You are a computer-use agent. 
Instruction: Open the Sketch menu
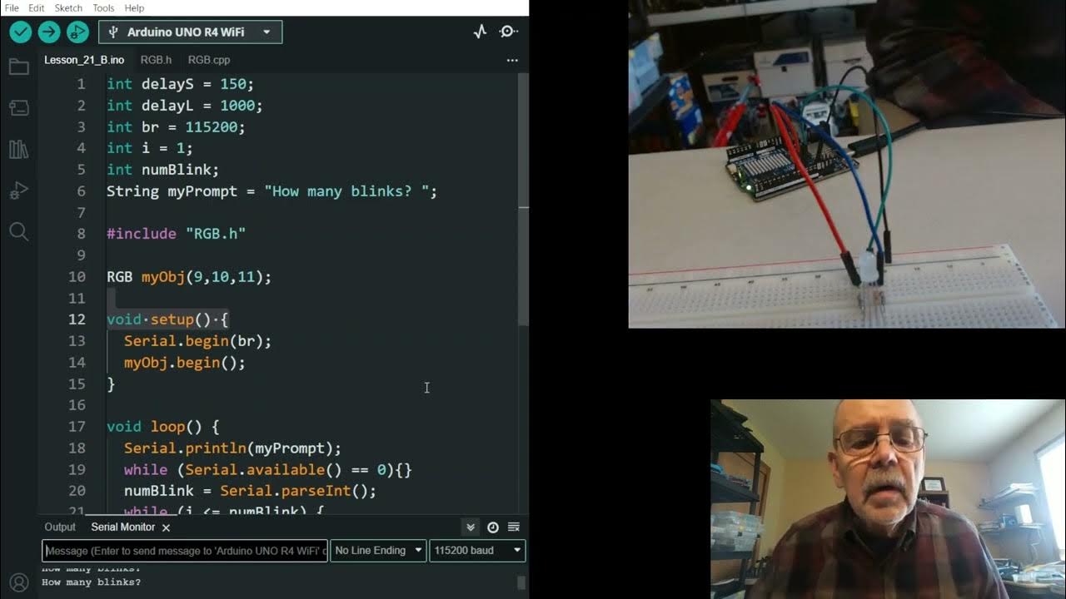[x=68, y=7]
